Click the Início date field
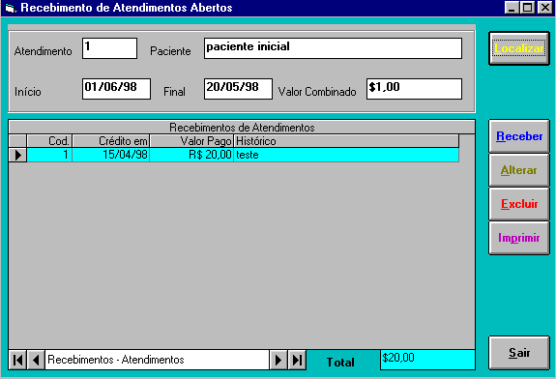This screenshot has width=556, height=379. 116,89
